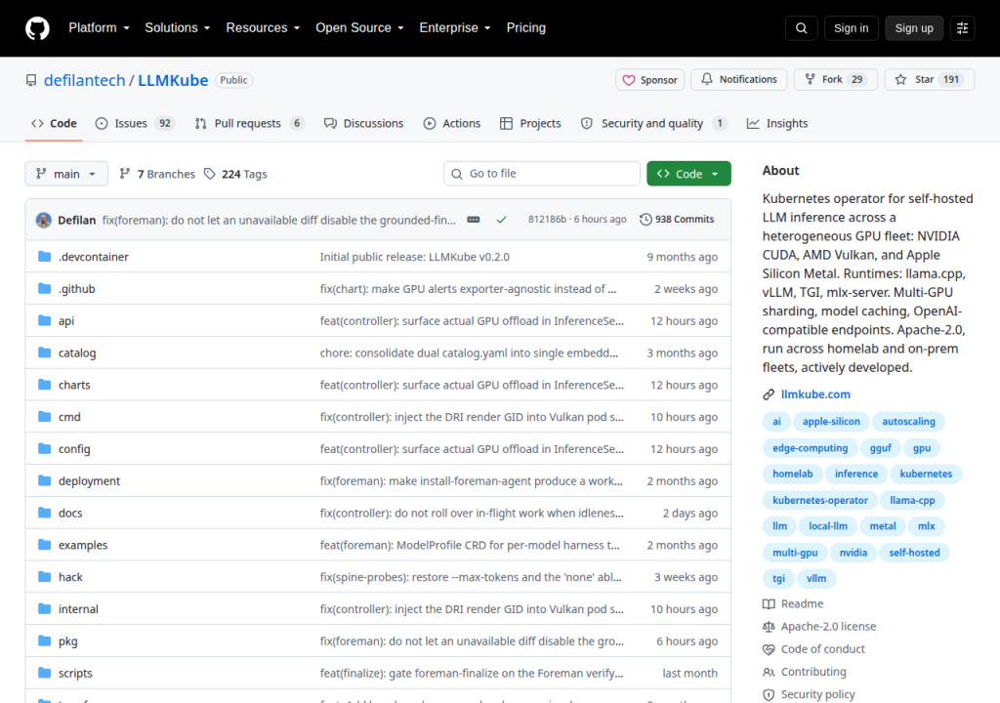The height and width of the screenshot is (703, 1000).
Task: Open the llmkube.com website link
Action: [815, 394]
